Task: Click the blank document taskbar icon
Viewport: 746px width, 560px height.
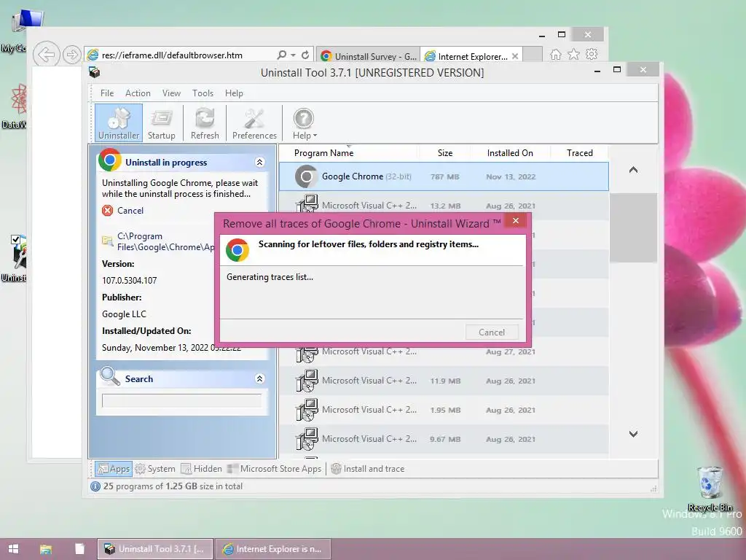Action: (79, 549)
